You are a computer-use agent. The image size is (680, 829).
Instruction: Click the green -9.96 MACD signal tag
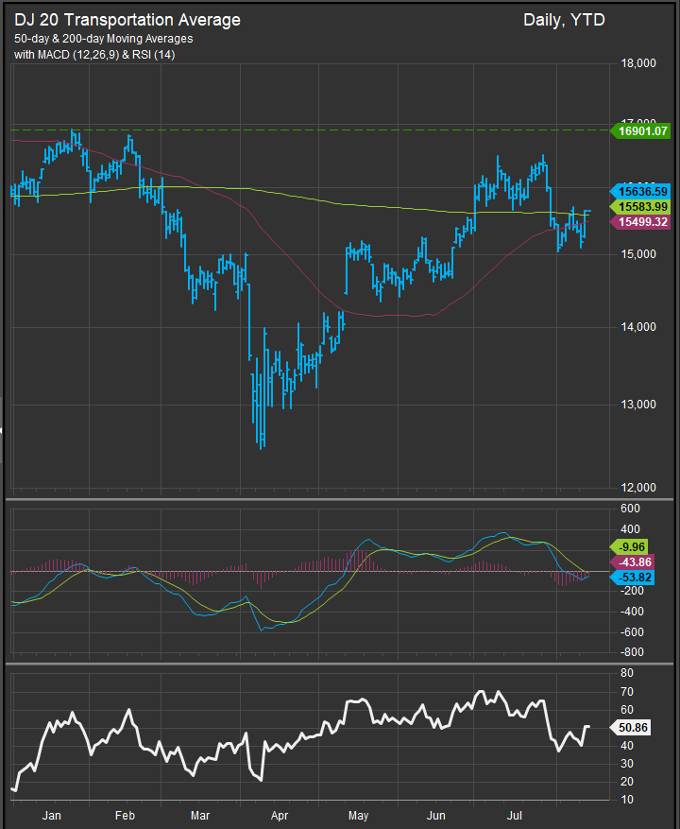[629, 545]
